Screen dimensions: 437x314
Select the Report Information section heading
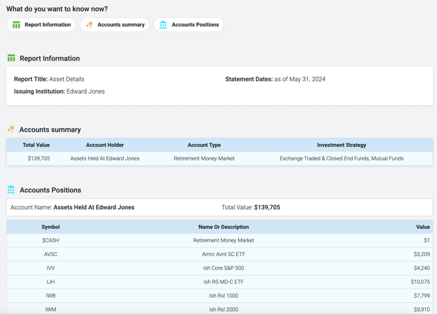(50, 59)
